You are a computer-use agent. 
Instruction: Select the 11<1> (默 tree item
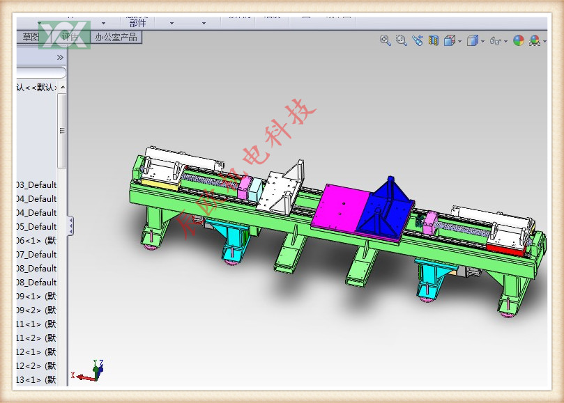[37, 324]
